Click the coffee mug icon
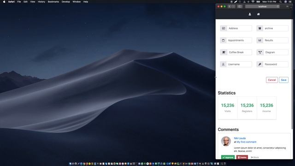 tap(224, 52)
